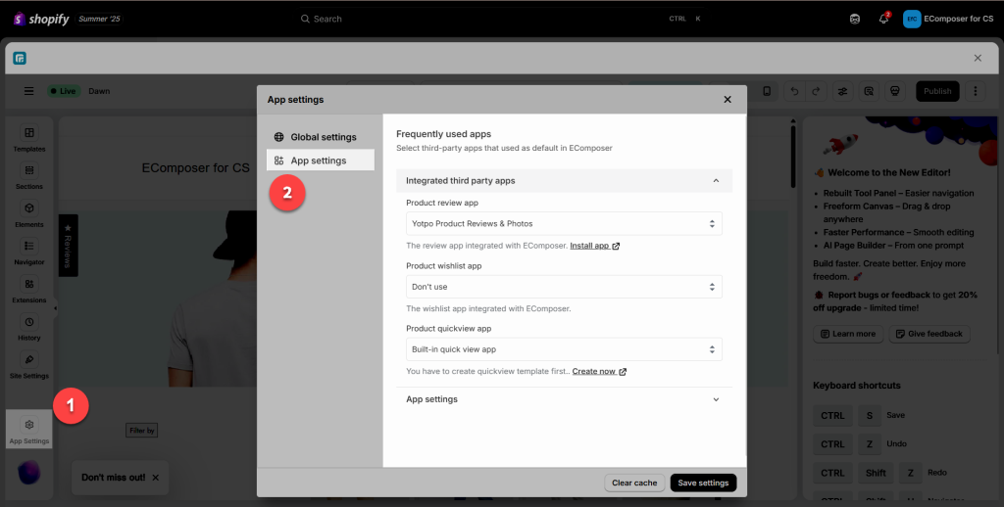Click Welcome to the New Editor heading
Screen dimensions: 1004x507
tap(888, 172)
